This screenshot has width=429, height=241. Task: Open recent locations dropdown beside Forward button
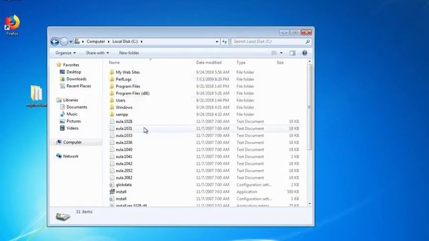pos(70,42)
